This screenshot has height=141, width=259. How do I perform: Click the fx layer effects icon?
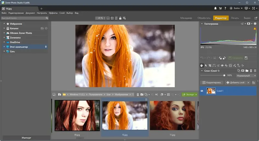[253, 83]
